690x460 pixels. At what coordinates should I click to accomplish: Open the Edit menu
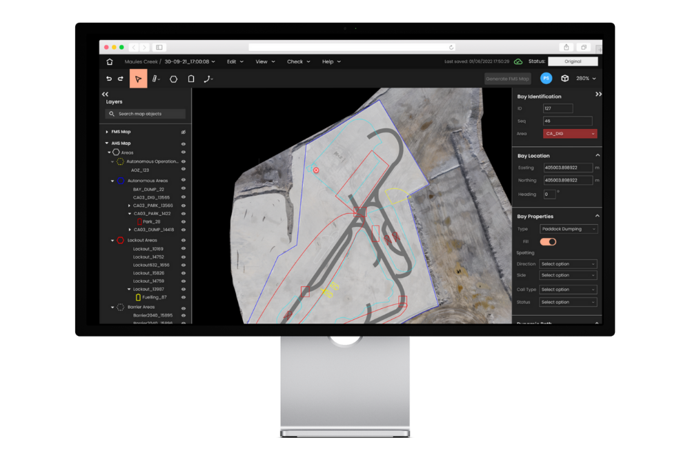pyautogui.click(x=235, y=61)
